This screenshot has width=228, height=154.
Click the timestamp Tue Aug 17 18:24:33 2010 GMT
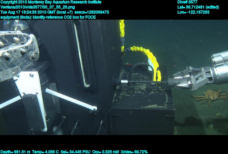coord(28,12)
